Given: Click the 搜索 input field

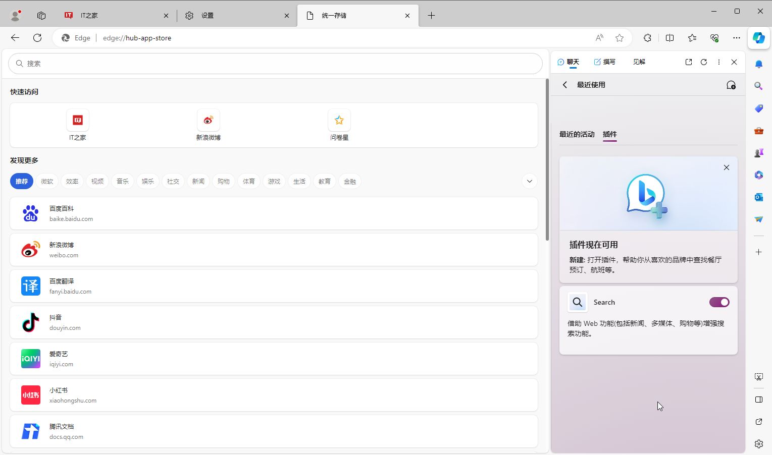Looking at the screenshot, I should pos(275,64).
